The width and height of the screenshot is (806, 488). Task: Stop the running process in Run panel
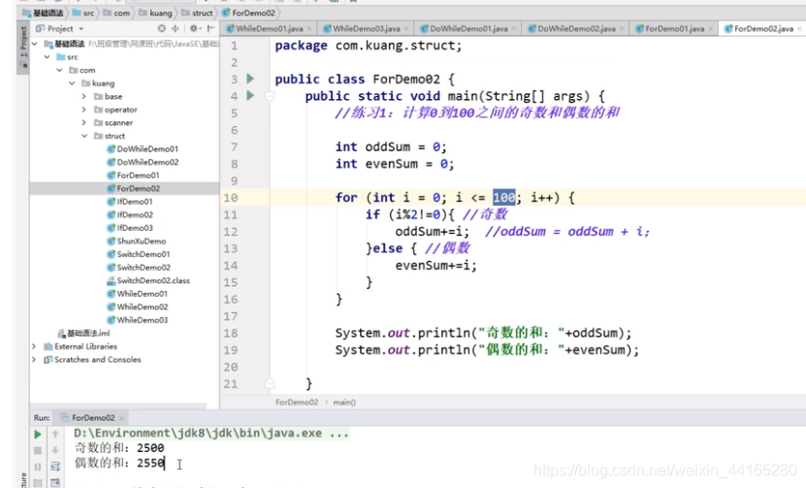[38, 450]
